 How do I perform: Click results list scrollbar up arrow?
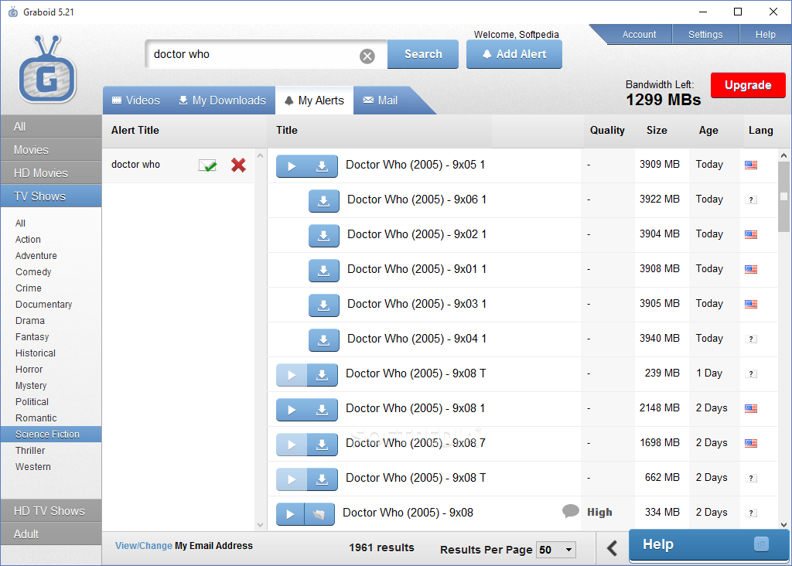coord(784,155)
